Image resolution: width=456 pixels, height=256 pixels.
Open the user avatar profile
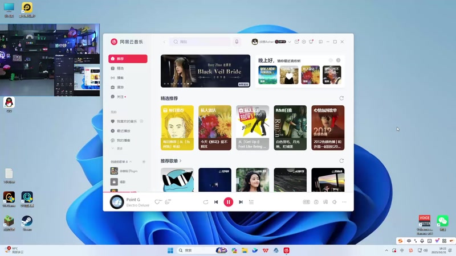(x=255, y=42)
